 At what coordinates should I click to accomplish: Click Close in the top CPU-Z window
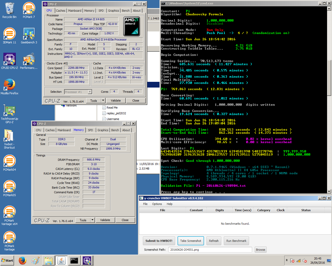136,101
